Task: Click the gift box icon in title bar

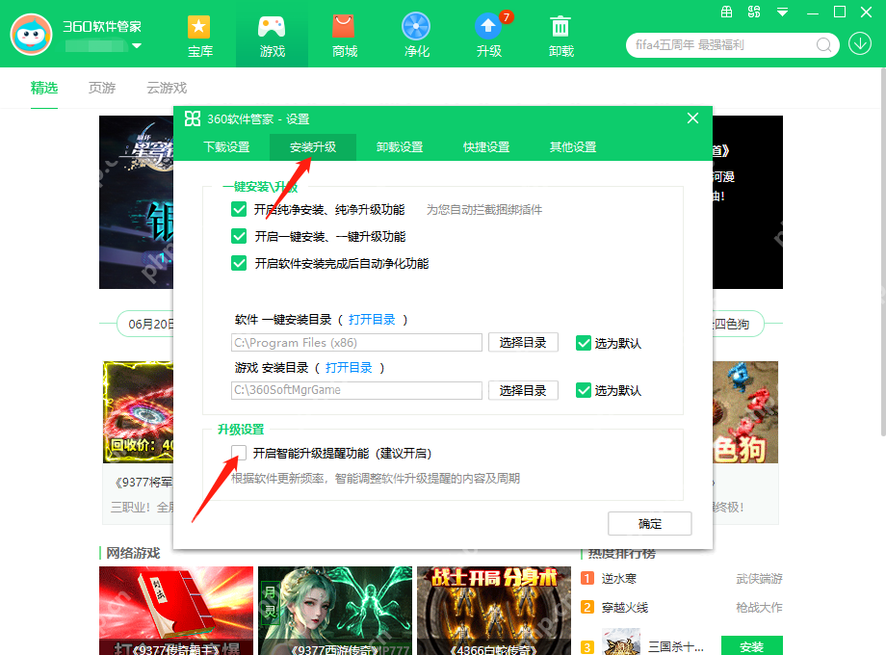Action: pyautogui.click(x=727, y=12)
